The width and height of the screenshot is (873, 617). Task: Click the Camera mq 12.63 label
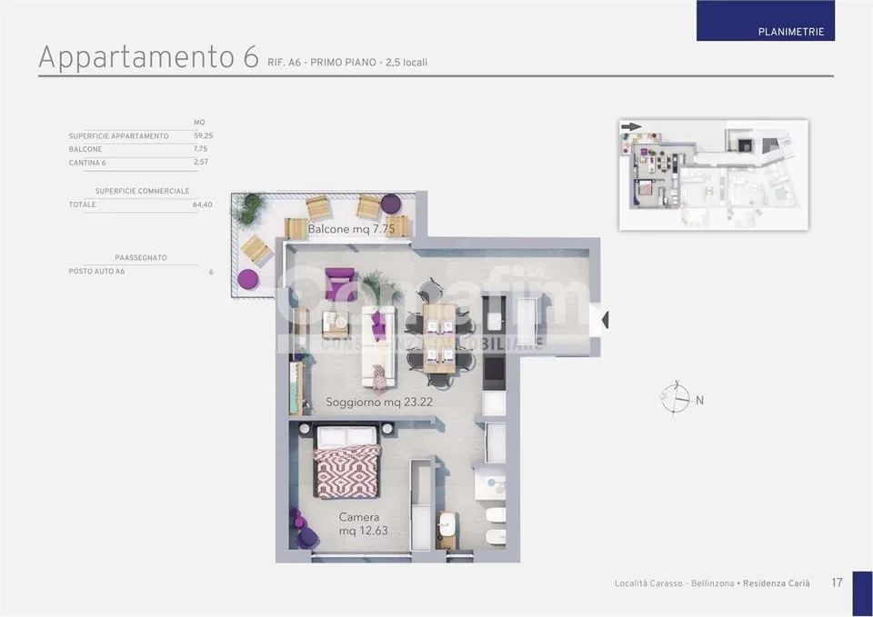click(363, 524)
